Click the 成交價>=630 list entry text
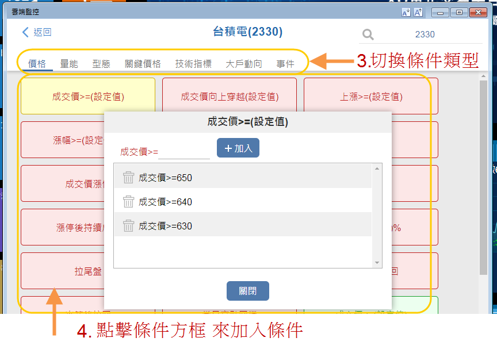The height and width of the screenshot is (353, 497). (165, 226)
